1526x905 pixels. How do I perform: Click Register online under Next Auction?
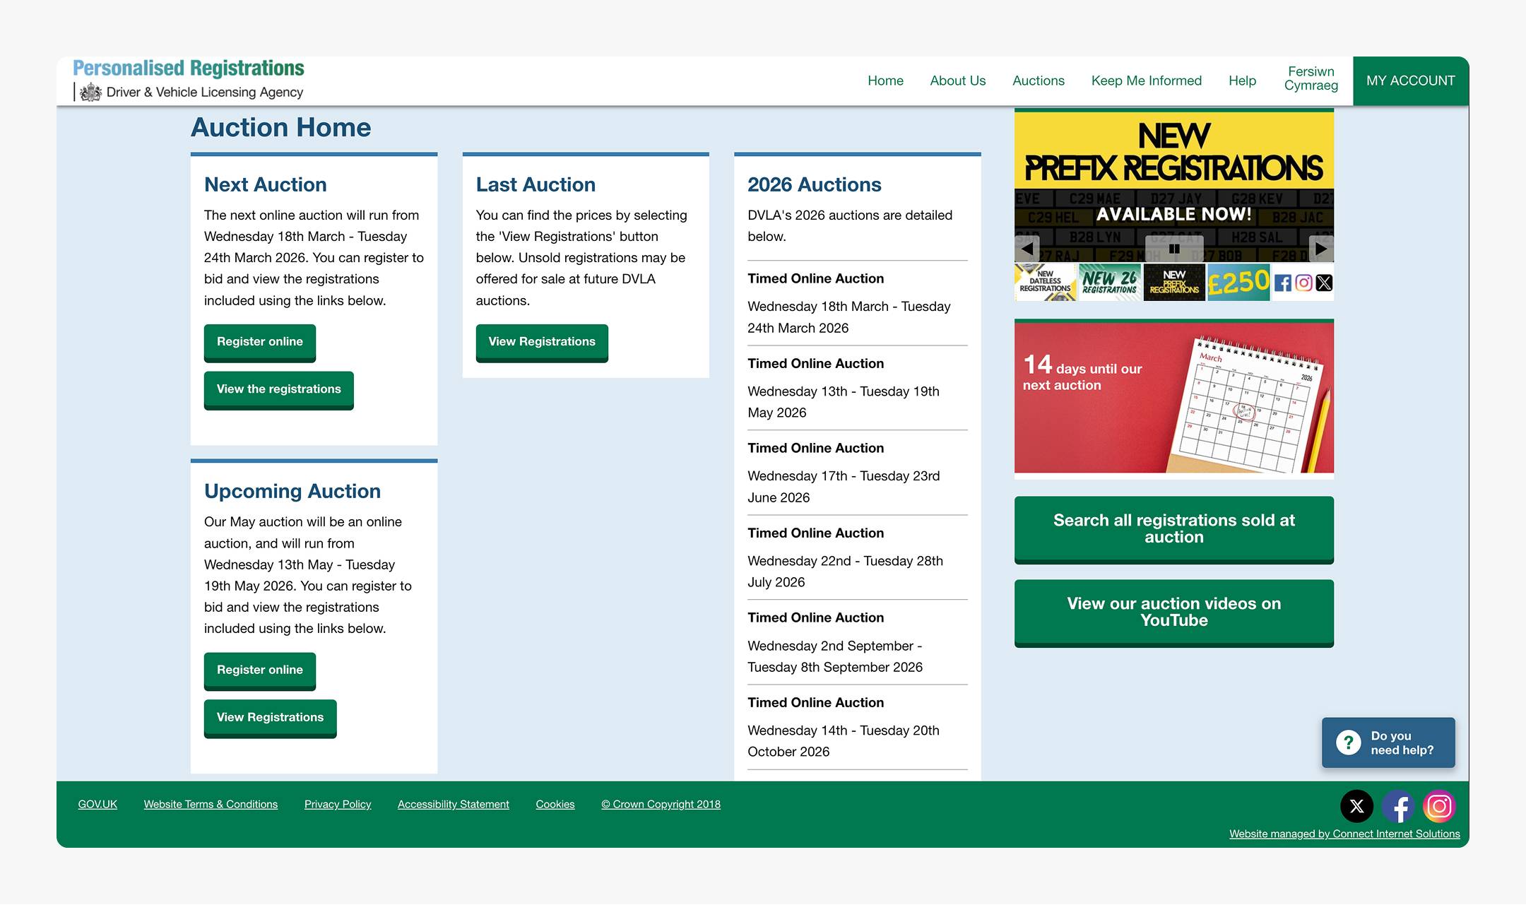[x=259, y=342]
